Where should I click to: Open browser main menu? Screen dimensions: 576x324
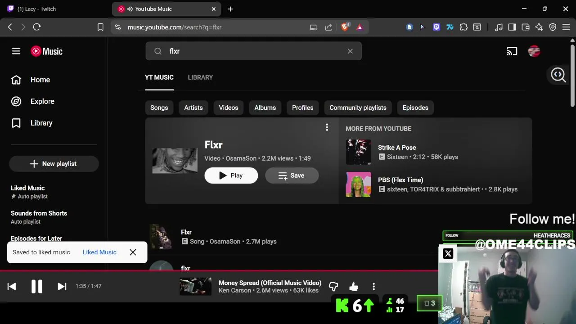(566, 27)
